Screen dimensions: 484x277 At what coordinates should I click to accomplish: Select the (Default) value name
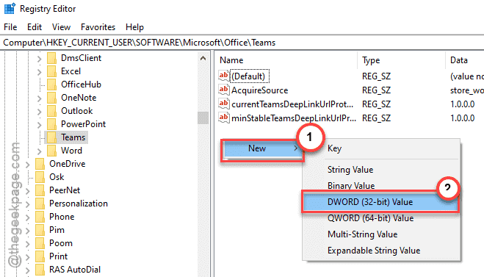(248, 76)
